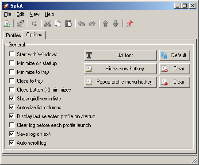Image resolution: width=199 pixels, height=165 pixels.
Task: Move item up with the up arrow icon
Action: click(106, 23)
